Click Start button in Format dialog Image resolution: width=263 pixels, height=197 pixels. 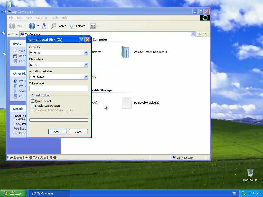(58, 132)
